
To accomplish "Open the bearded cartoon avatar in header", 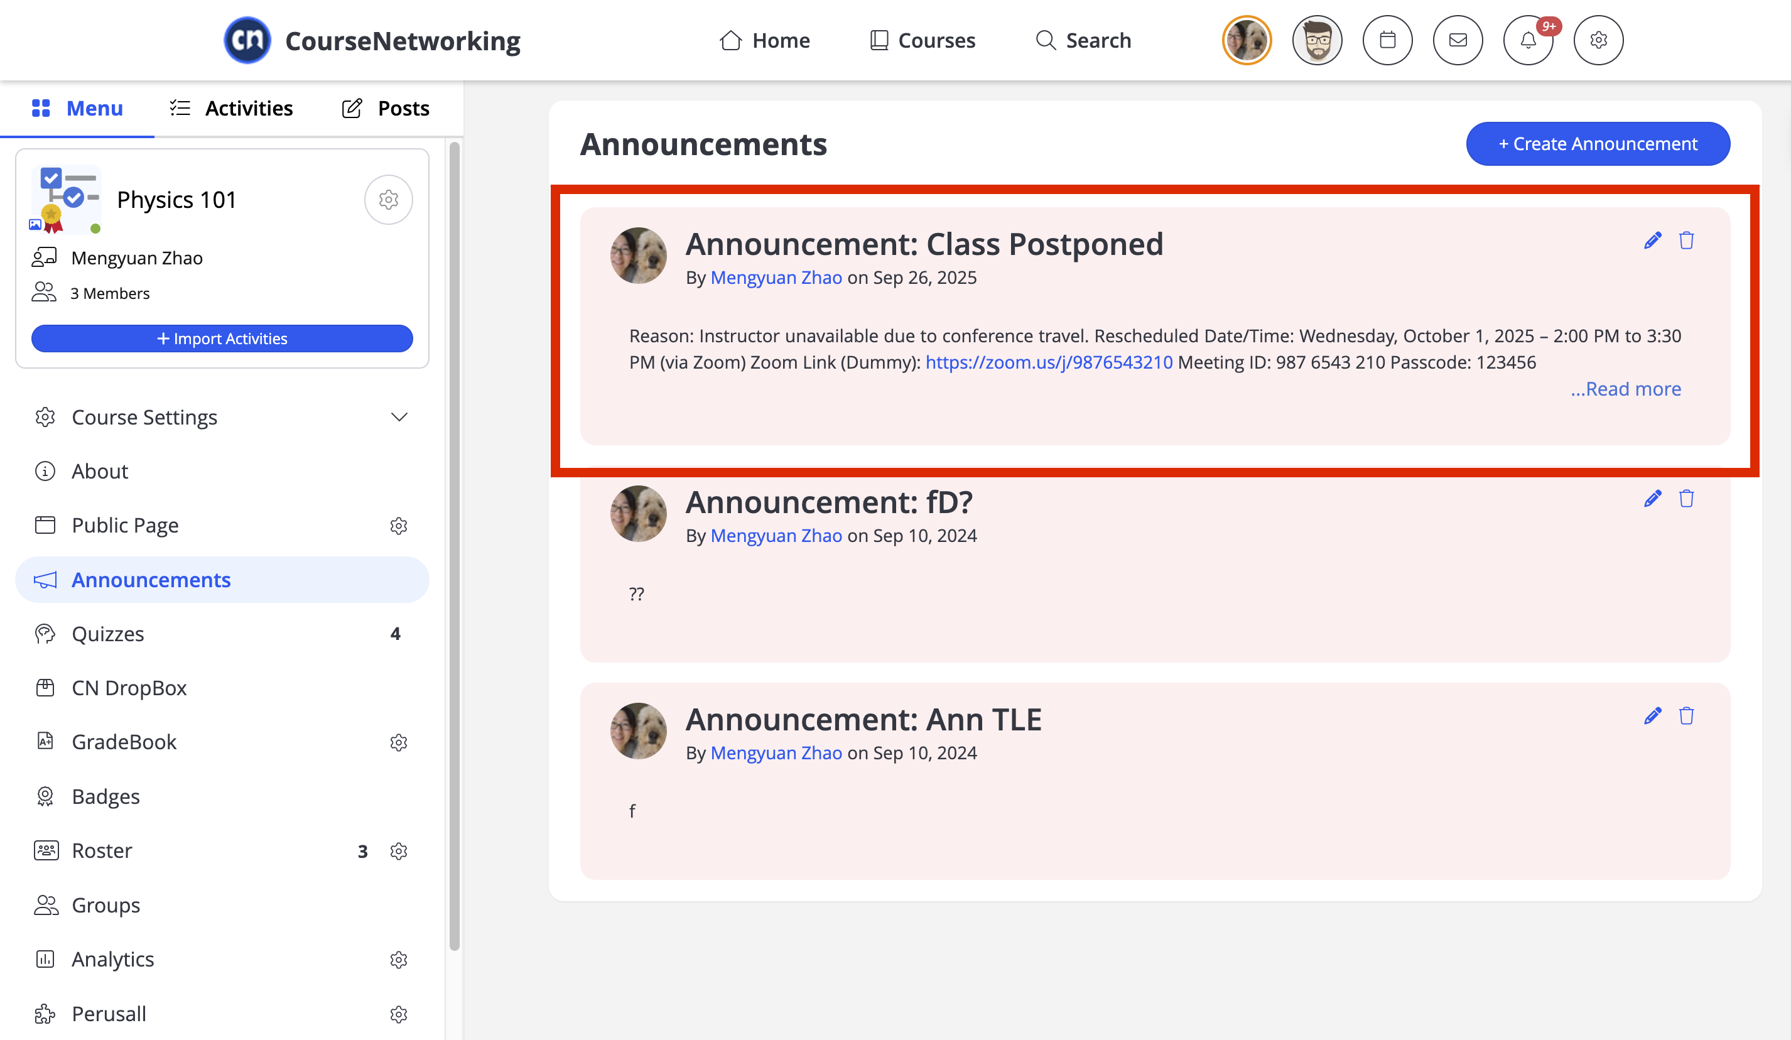I will [1317, 40].
